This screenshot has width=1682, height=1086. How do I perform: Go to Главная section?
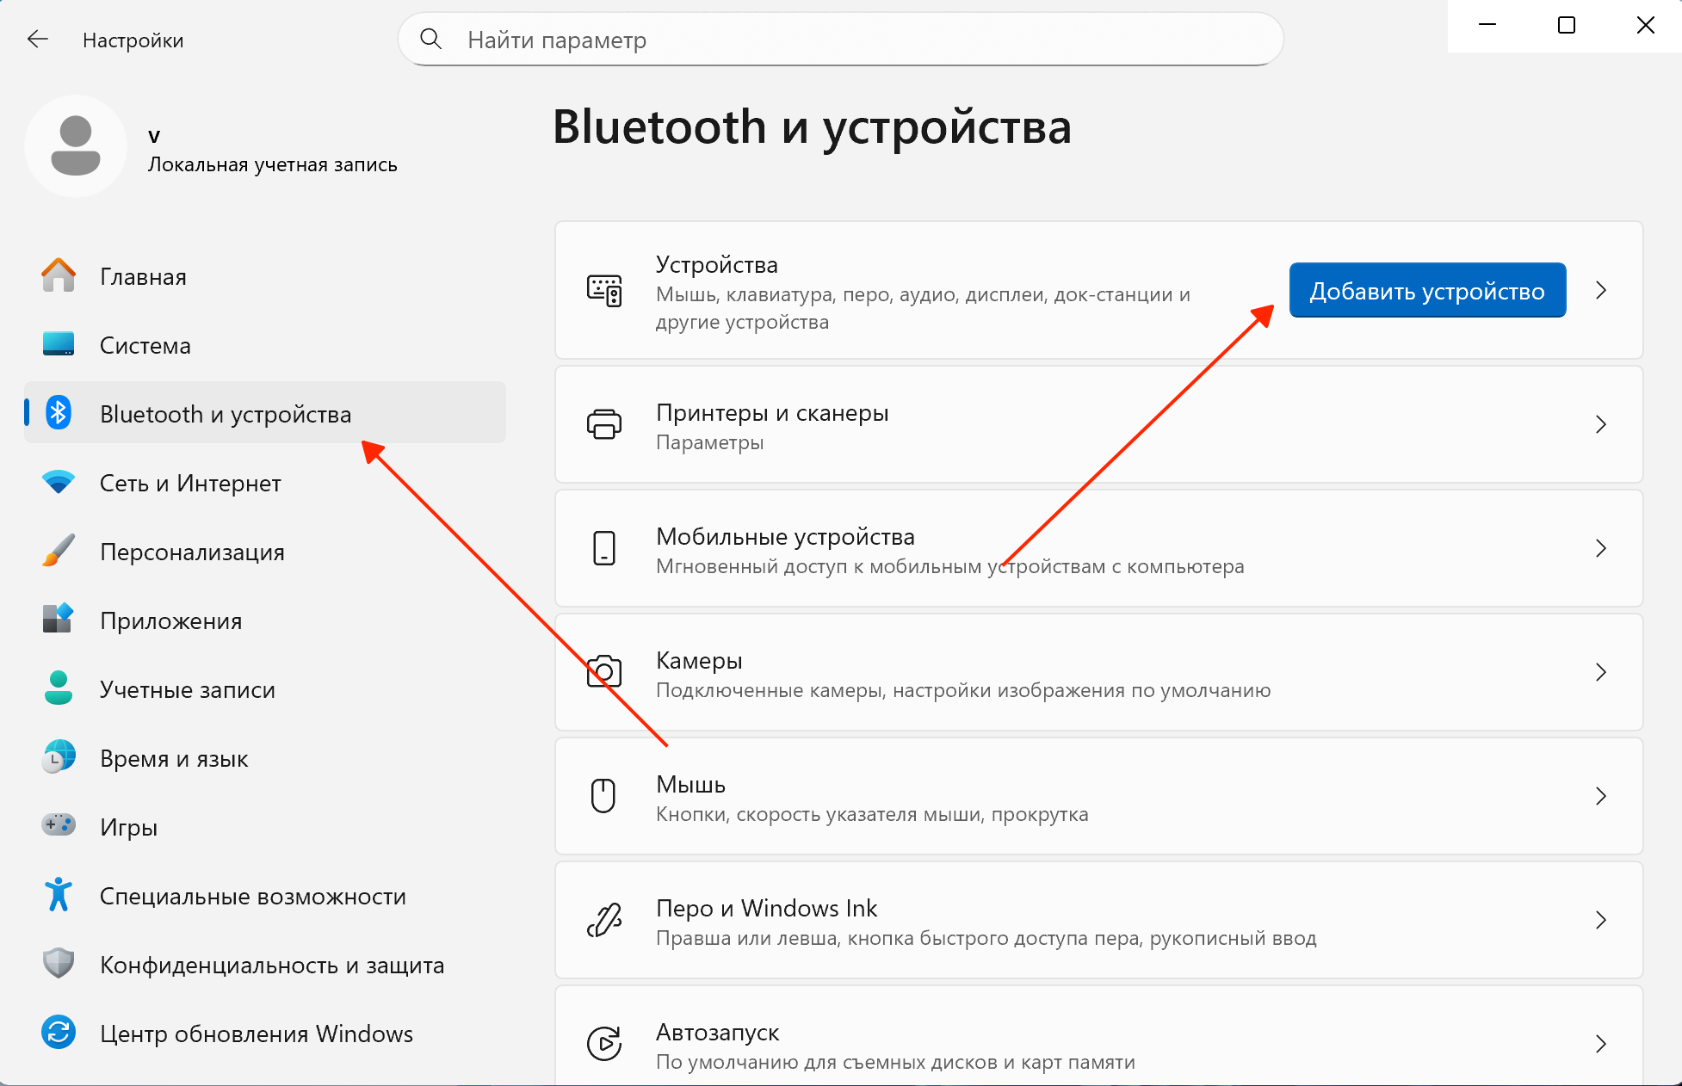(x=265, y=276)
